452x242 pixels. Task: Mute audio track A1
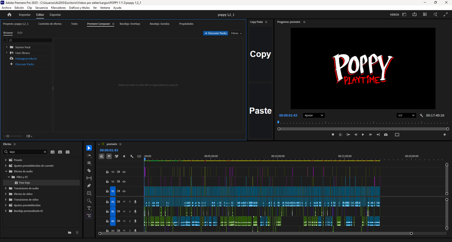point(124,202)
